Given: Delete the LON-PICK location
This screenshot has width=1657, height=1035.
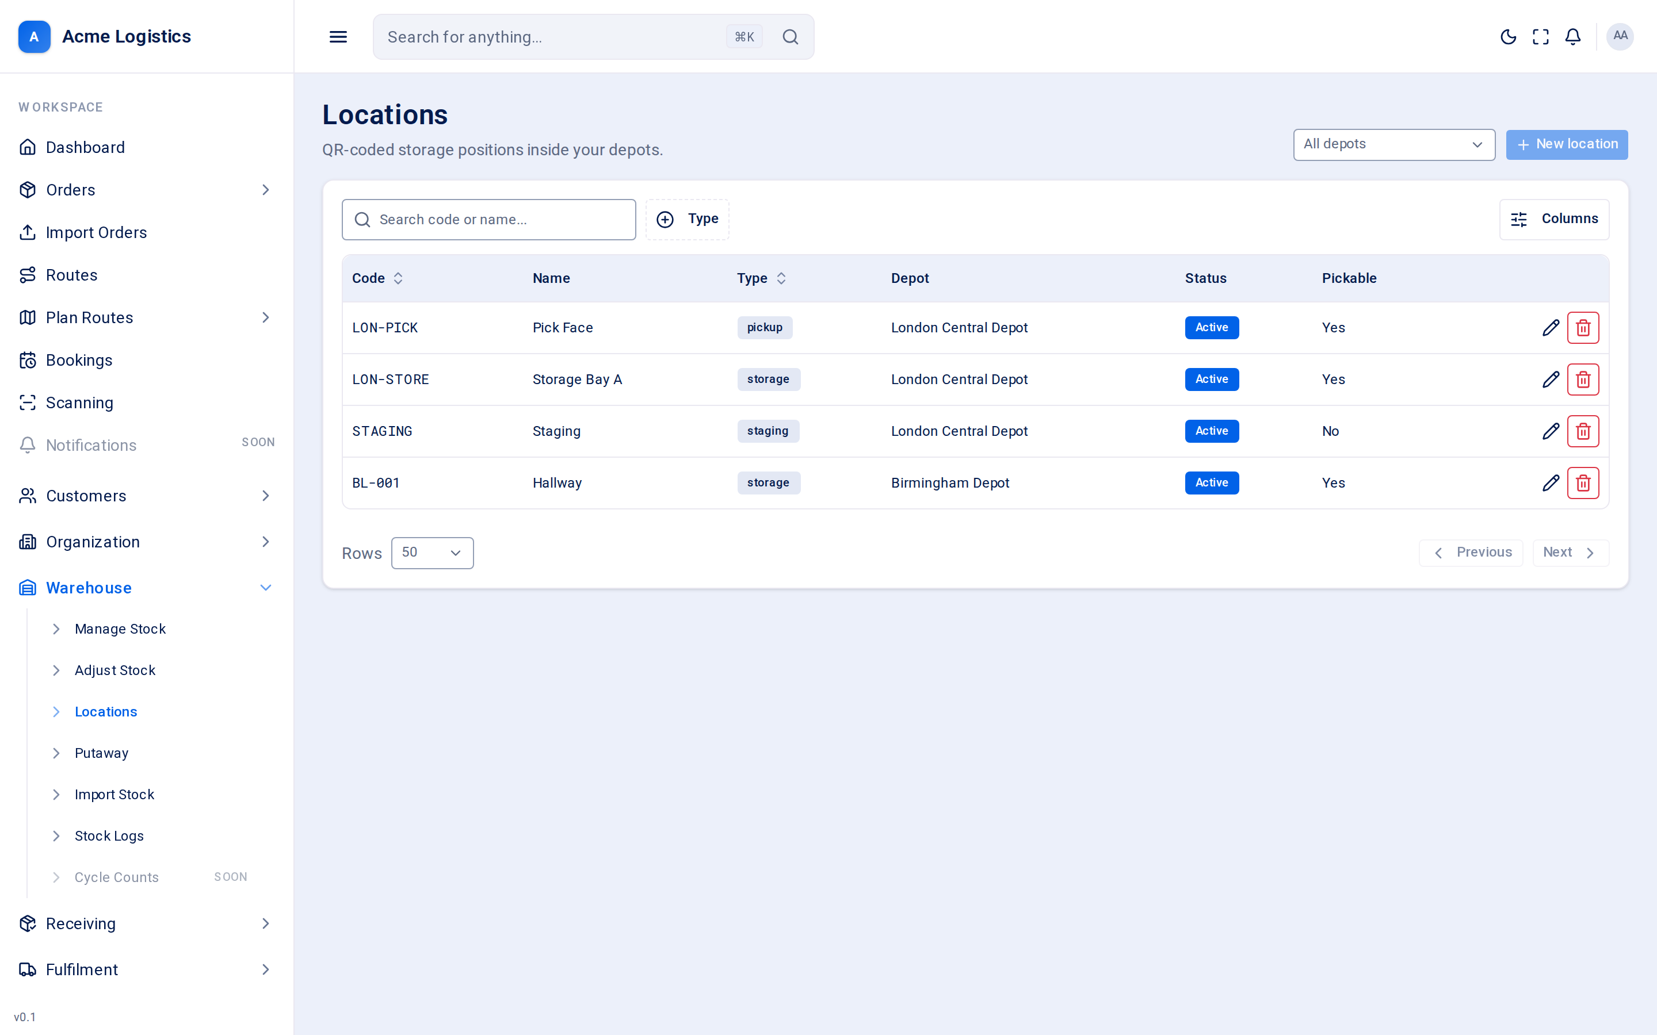Looking at the screenshot, I should pyautogui.click(x=1583, y=328).
